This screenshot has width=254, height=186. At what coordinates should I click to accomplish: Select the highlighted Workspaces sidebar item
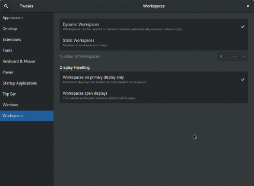[x=27, y=116]
